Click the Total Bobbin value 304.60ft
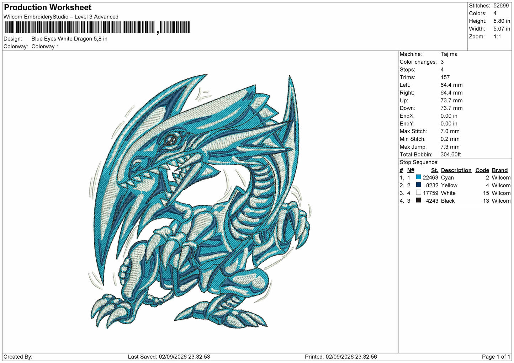The width and height of the screenshot is (514, 363). (451, 155)
